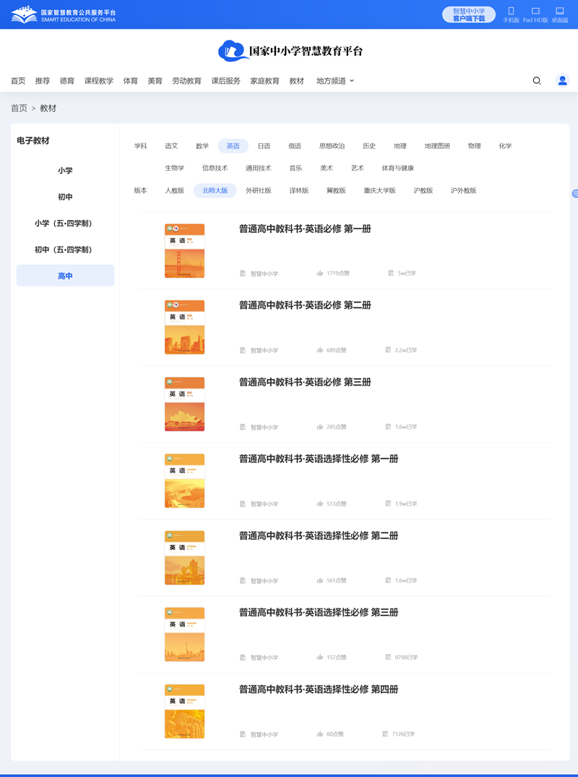
Task: Open the 地方频道 dropdown menu
Action: (334, 81)
